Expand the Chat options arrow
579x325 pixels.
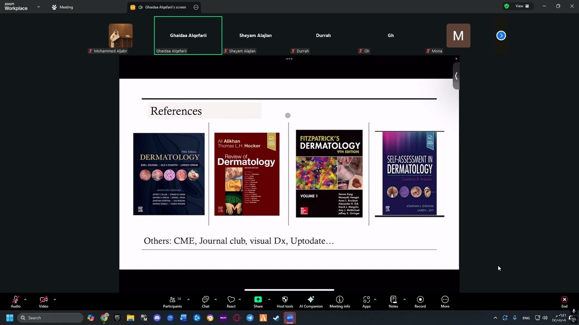tap(215, 299)
